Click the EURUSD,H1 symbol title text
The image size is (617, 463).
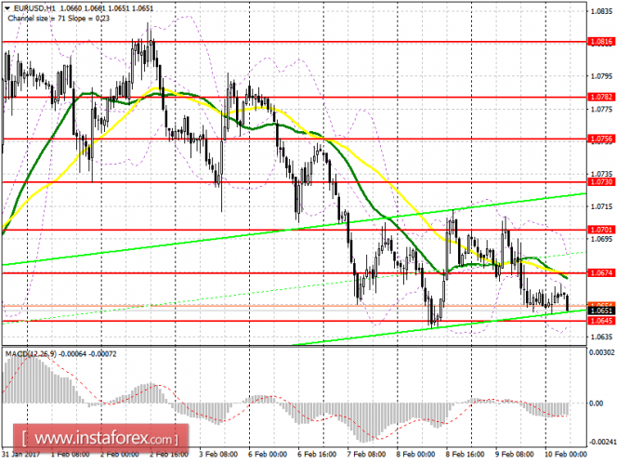click(x=33, y=8)
